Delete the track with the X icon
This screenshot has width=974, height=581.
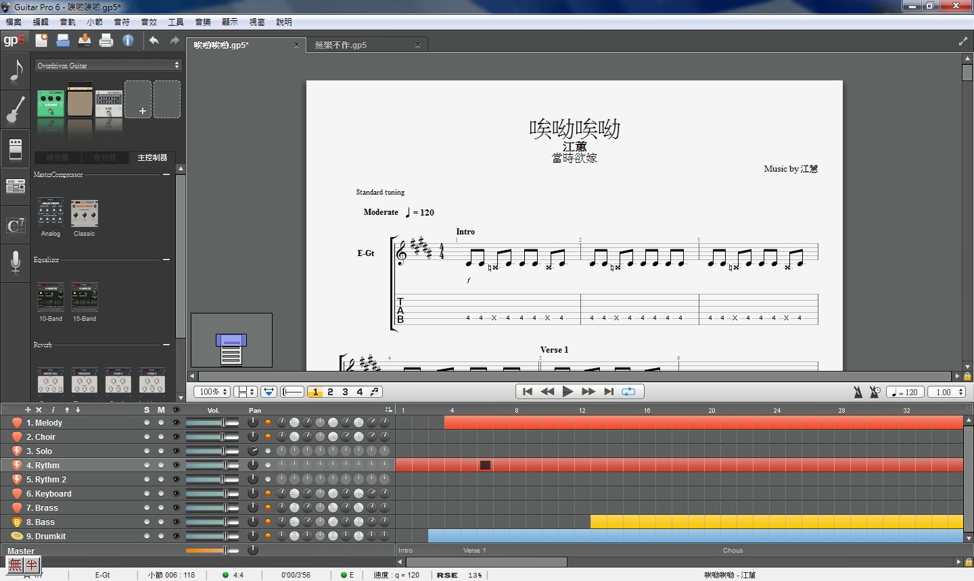point(39,409)
